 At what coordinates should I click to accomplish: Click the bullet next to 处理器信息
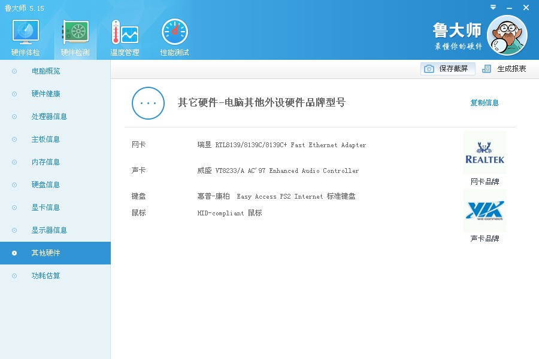pos(14,117)
